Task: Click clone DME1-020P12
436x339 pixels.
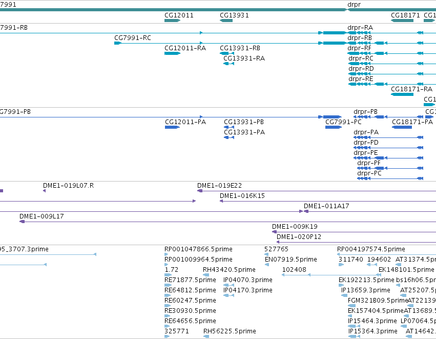Action: point(299,237)
